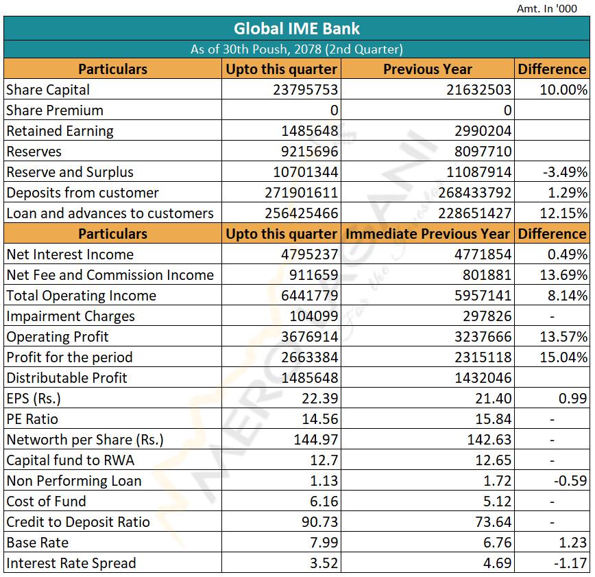The height and width of the screenshot is (577, 595).
Task: Select the 1.29% difference cell
Action: (x=568, y=193)
